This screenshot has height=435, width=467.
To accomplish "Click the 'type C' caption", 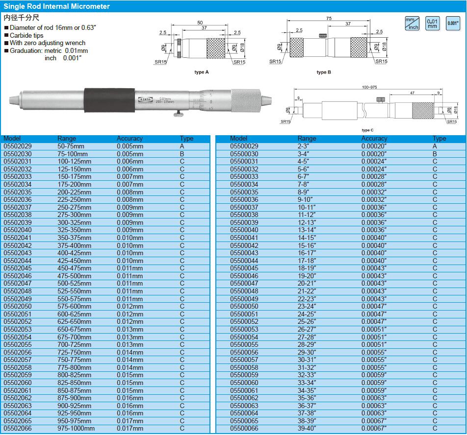I will point(367,130).
